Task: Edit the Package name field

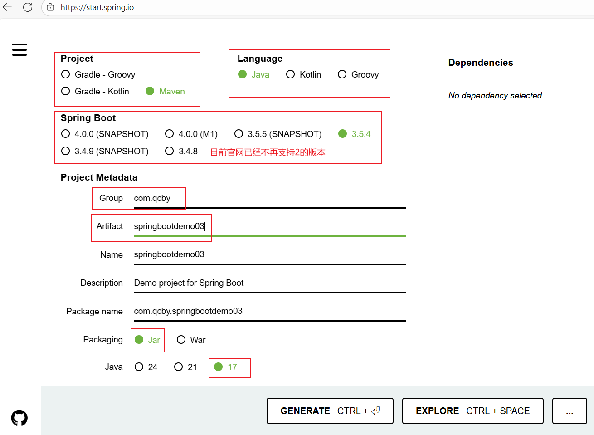Action: click(x=269, y=311)
